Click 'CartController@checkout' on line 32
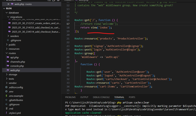 [150, 79]
